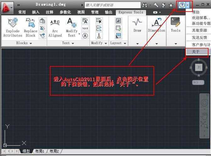Image resolution: width=211 pixels, height=156 pixels.
Task: Choose the Arc Aligned text tool
Action: tap(55, 28)
